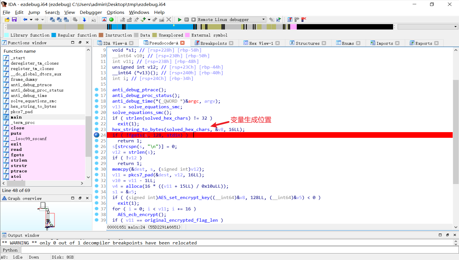Toggle breakpoint on line 30 memcpy

pyautogui.click(x=97, y=169)
